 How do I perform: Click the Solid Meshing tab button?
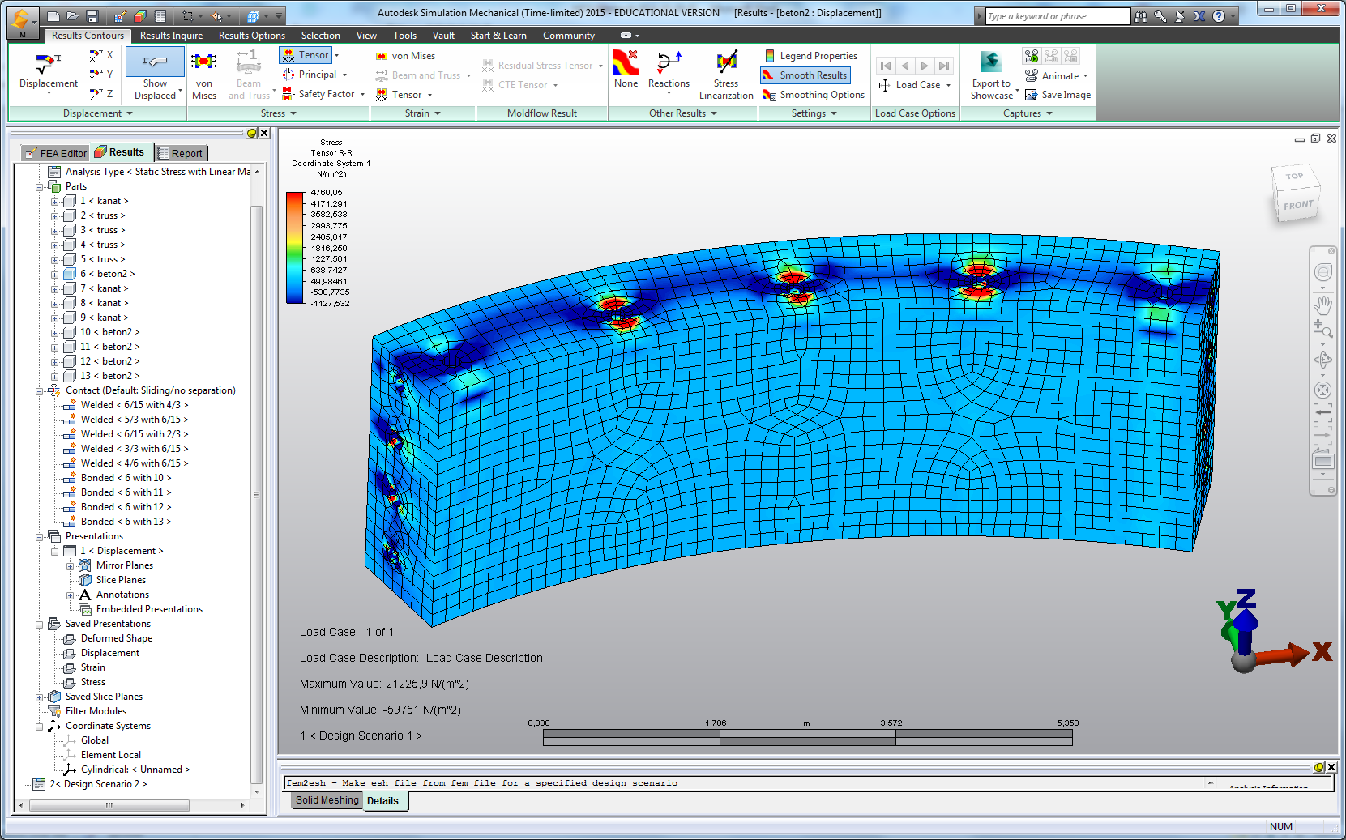coord(327,800)
